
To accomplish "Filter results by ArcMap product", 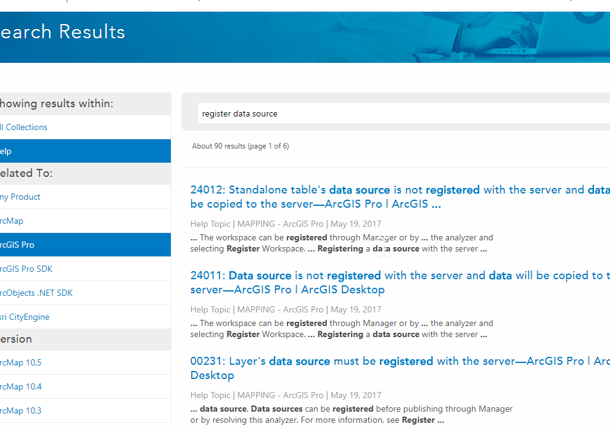I will (x=12, y=221).
